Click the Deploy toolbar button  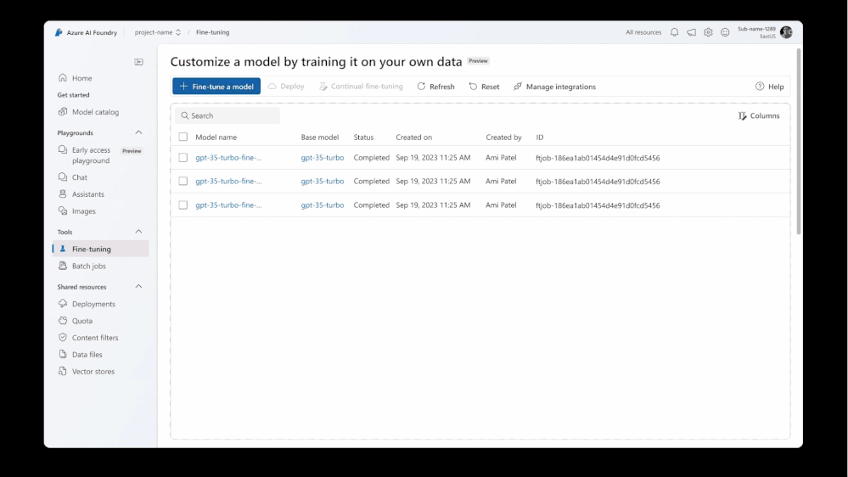(286, 87)
